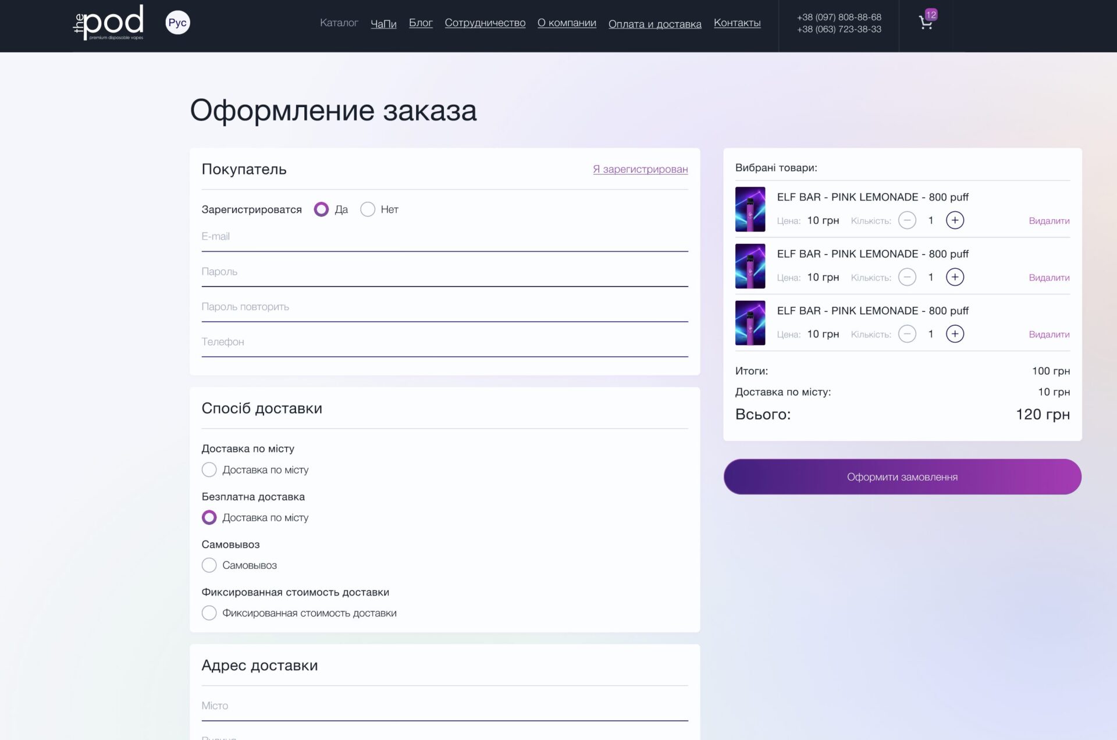
Task: Click the Спосіб доставки heading
Action: [262, 408]
